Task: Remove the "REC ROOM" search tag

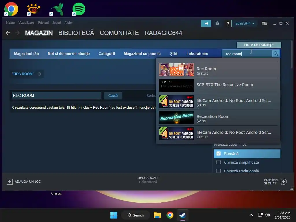Action: click(39, 74)
